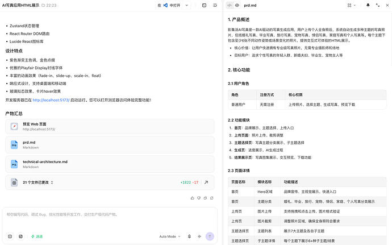Start voice input with microphone icon

189,236
